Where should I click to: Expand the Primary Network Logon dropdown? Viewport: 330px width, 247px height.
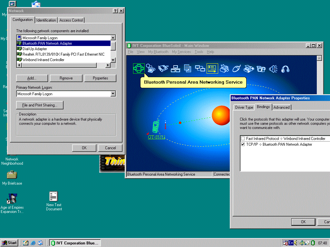[113, 94]
